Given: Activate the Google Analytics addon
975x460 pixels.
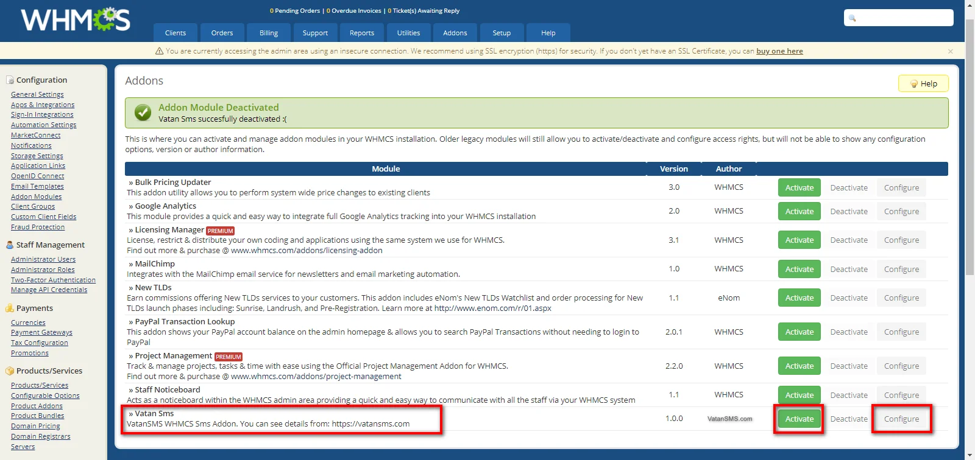Looking at the screenshot, I should 799,211.
